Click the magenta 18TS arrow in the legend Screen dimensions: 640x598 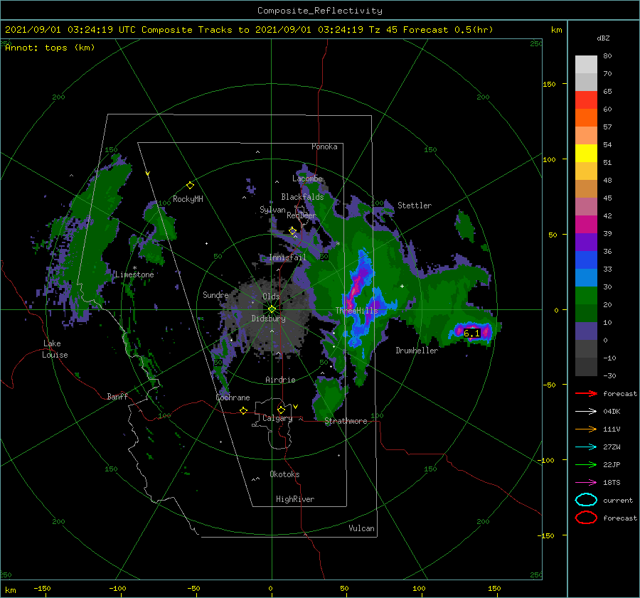(x=586, y=483)
